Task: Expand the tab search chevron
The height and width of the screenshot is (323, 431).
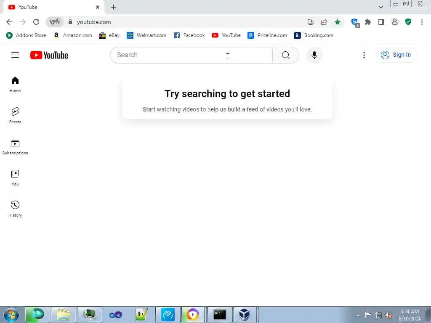Action: (x=380, y=7)
